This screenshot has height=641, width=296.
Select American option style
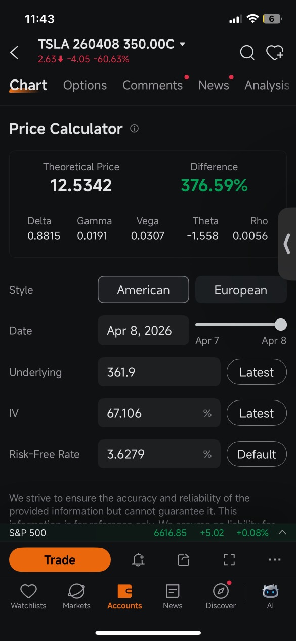click(x=143, y=290)
